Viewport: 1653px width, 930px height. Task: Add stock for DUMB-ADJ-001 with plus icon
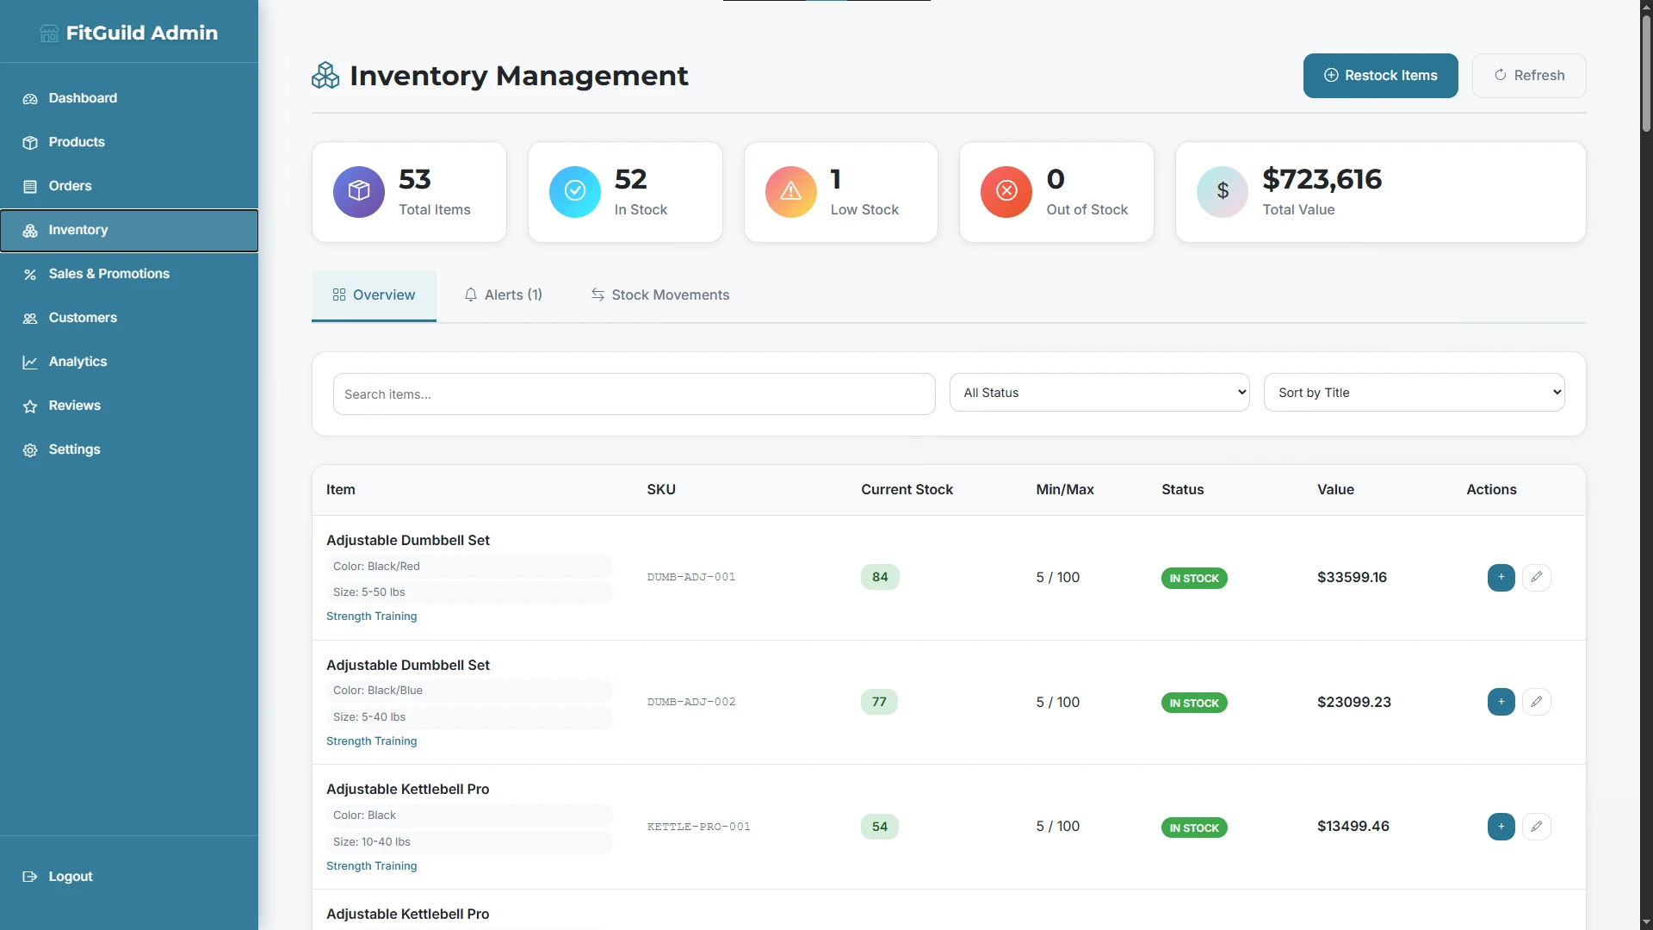click(1501, 577)
